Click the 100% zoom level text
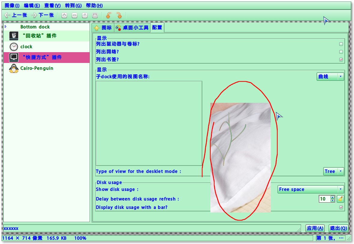This screenshot has width=354, height=244. (80, 238)
